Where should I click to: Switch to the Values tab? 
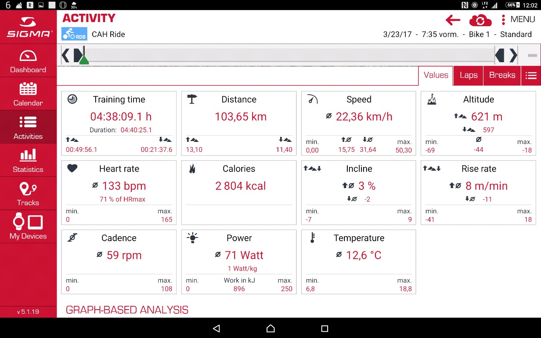pos(436,76)
